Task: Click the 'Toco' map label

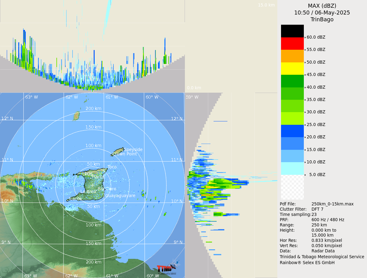Action: [112, 167]
